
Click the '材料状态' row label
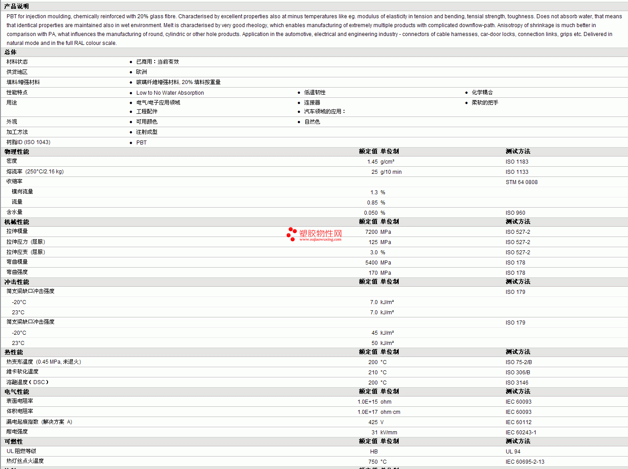[x=17, y=62]
